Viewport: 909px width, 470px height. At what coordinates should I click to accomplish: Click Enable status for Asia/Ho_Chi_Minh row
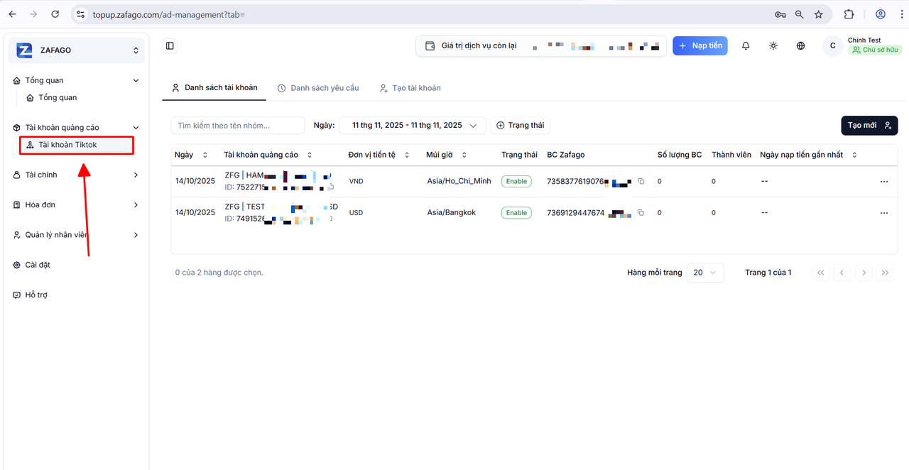click(x=516, y=182)
